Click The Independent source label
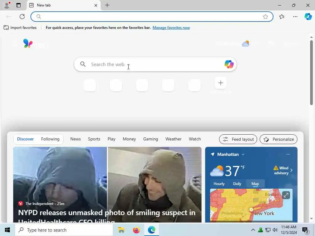 [x=39, y=204]
